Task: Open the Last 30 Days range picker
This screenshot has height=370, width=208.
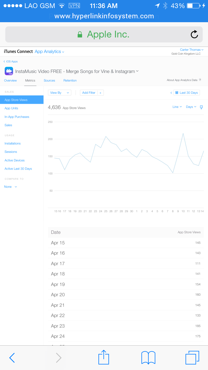Action: 187,93
